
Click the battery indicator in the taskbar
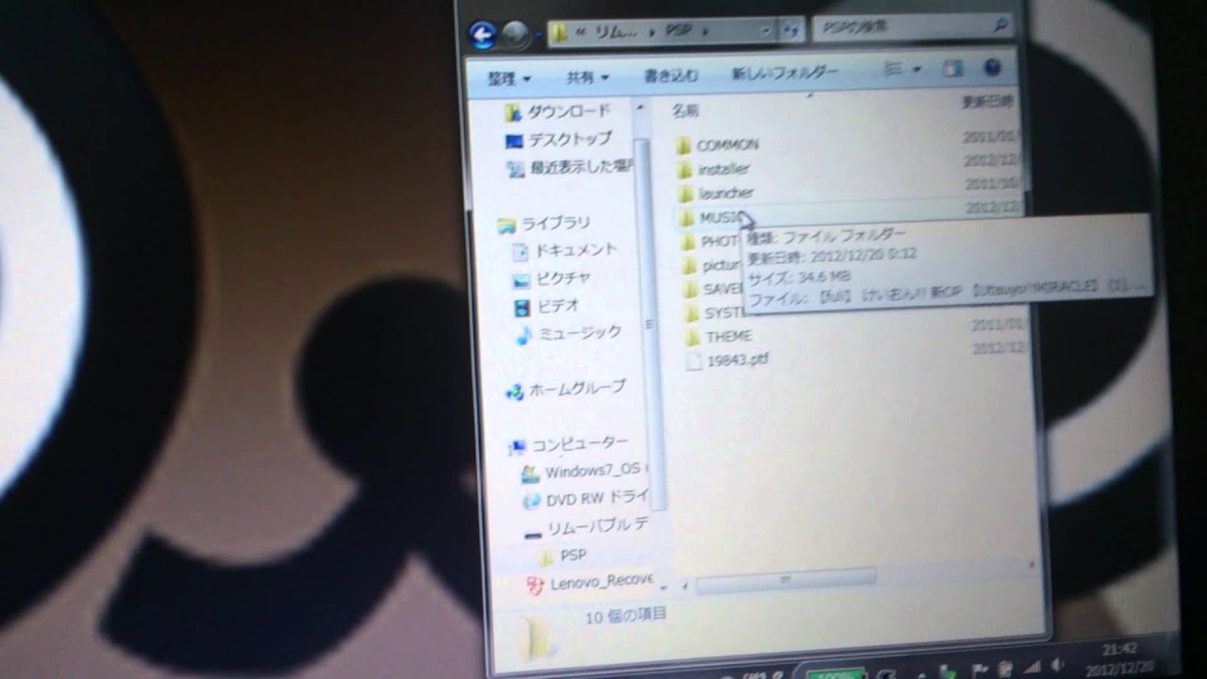tap(835, 673)
